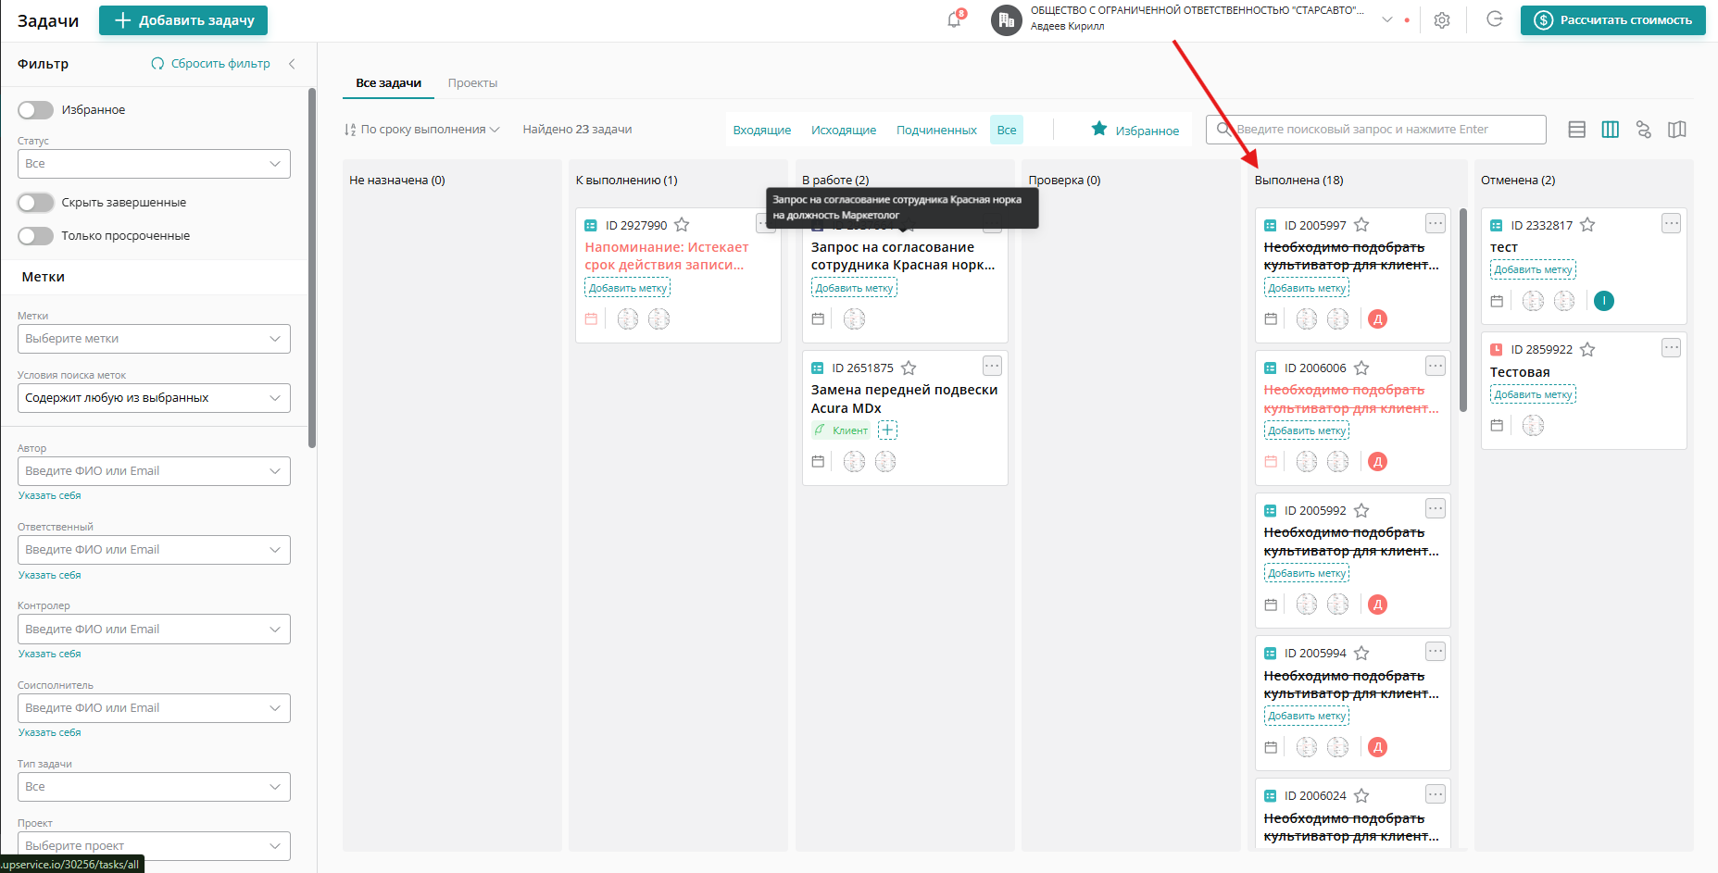
Task: Click the red Д avatar on task ID 2005997
Action: (1377, 319)
